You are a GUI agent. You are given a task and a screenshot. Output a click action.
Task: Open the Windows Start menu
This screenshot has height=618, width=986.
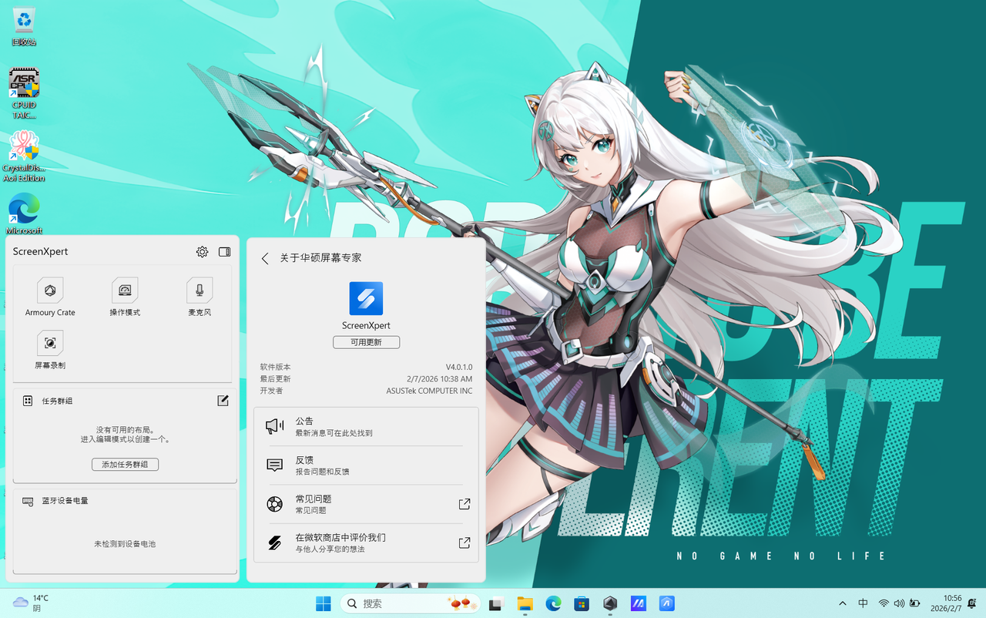click(x=324, y=603)
